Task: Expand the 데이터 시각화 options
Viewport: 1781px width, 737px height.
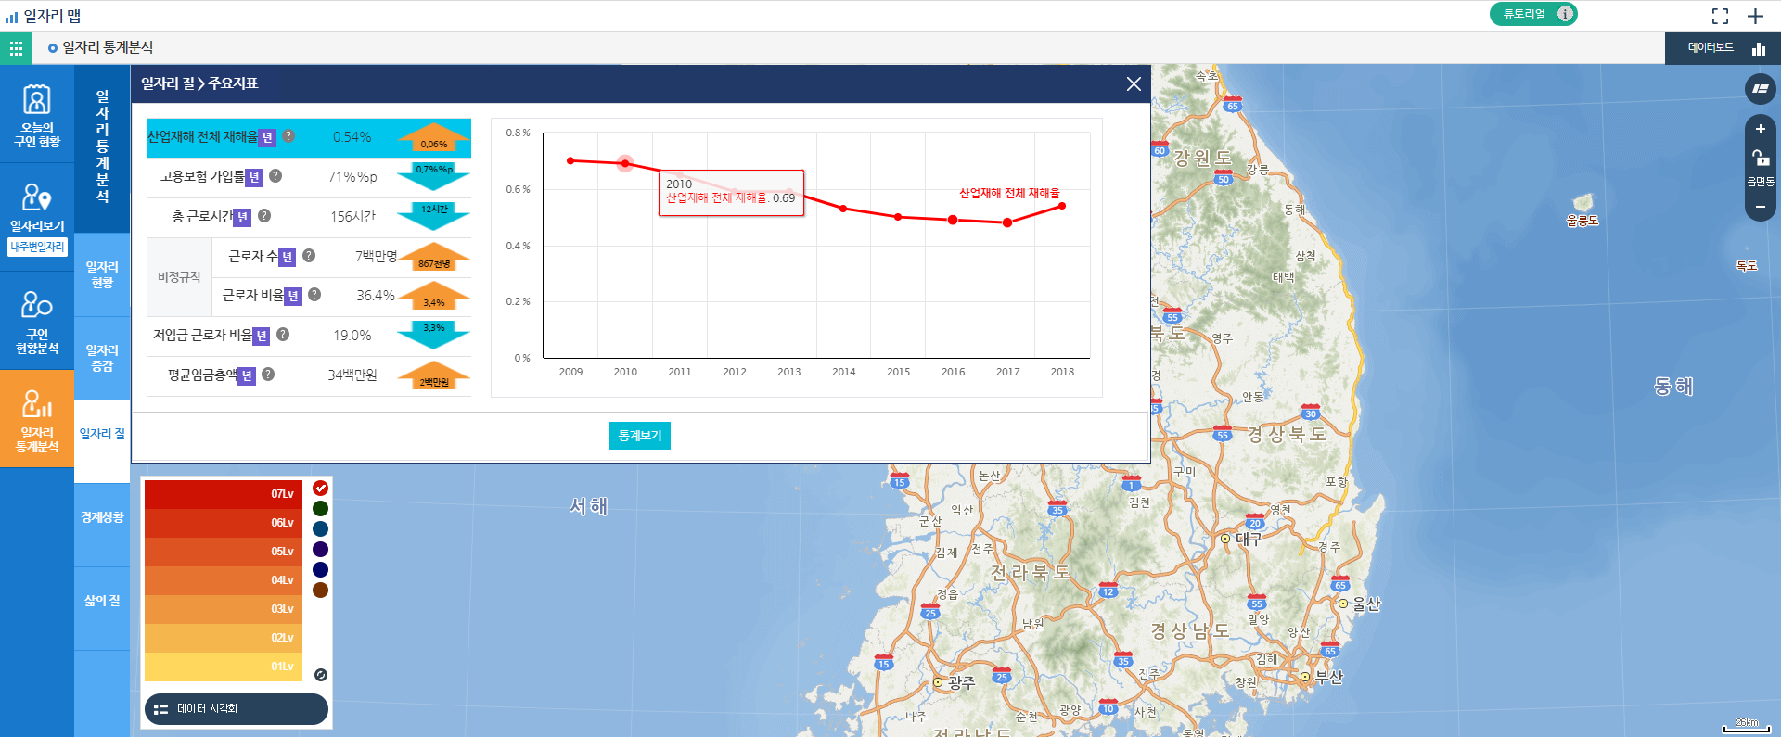Action: click(x=237, y=709)
